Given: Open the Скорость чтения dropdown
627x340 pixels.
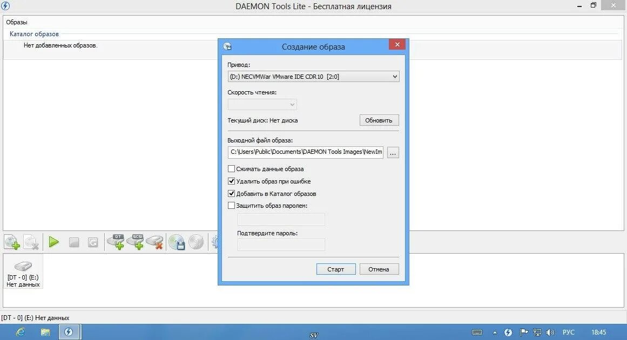Looking at the screenshot, I should (262, 104).
